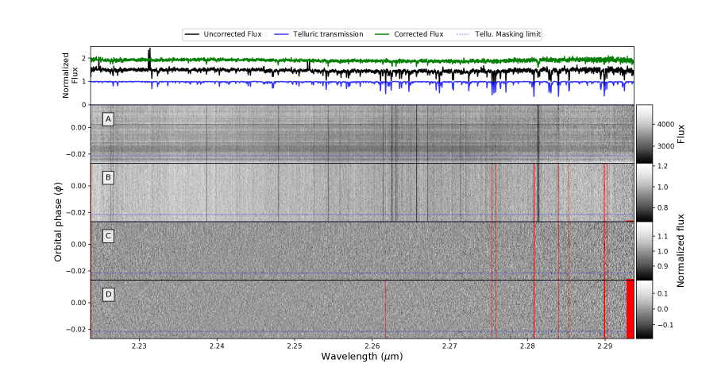Click the grayscale colorbar beside panel D
This screenshot has width=725, height=387.
coord(644,309)
